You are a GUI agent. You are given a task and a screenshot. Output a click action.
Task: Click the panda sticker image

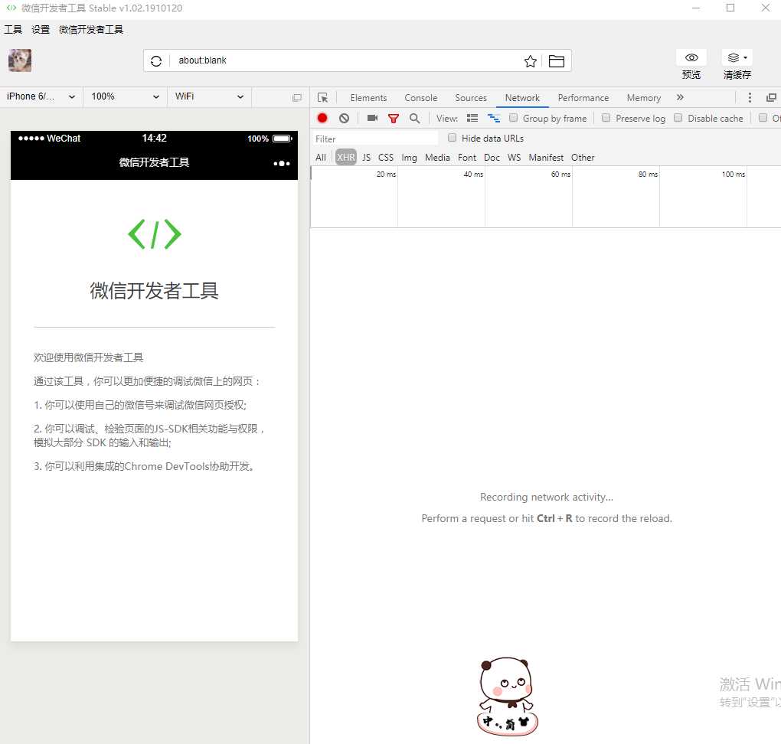click(x=507, y=697)
